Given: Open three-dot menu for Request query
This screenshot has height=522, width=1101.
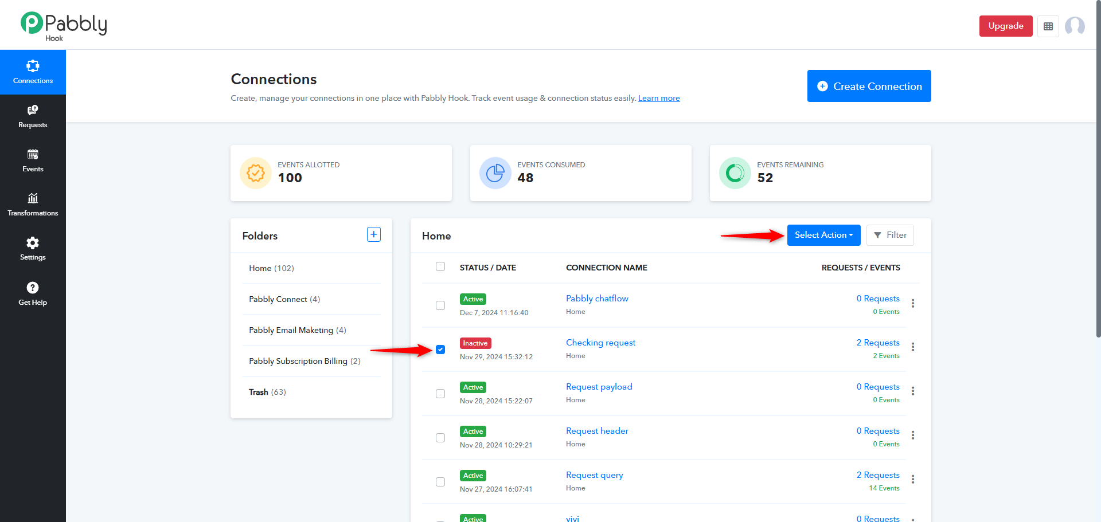Looking at the screenshot, I should tap(913, 480).
